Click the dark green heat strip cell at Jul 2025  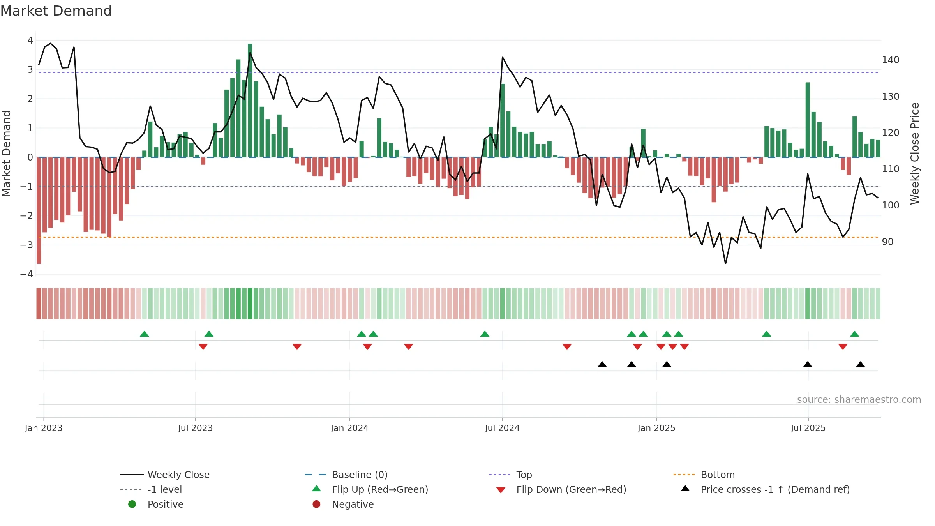pos(808,304)
